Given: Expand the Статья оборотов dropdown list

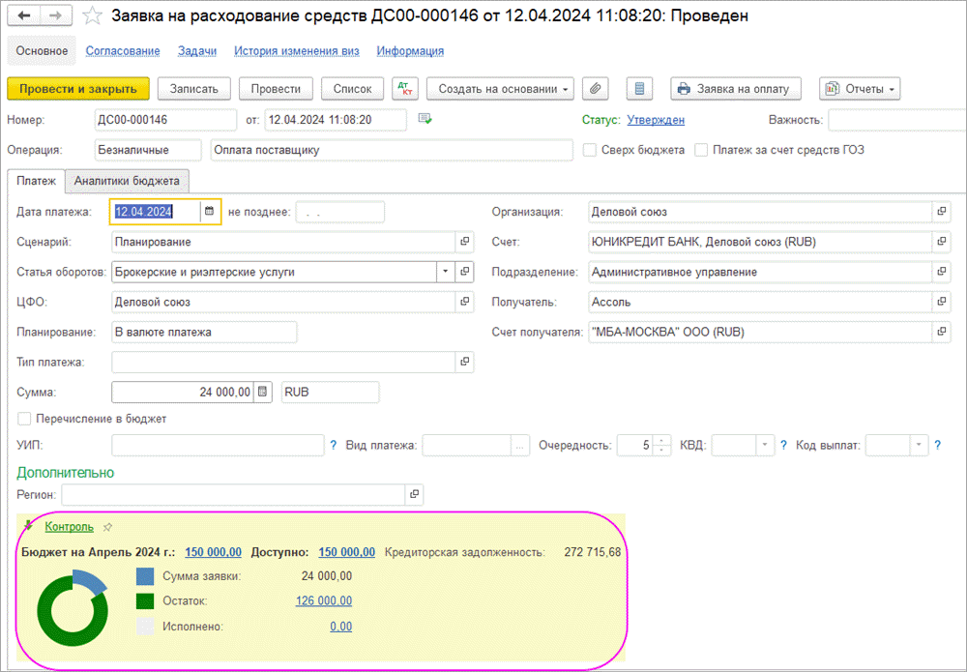Looking at the screenshot, I should tap(445, 272).
